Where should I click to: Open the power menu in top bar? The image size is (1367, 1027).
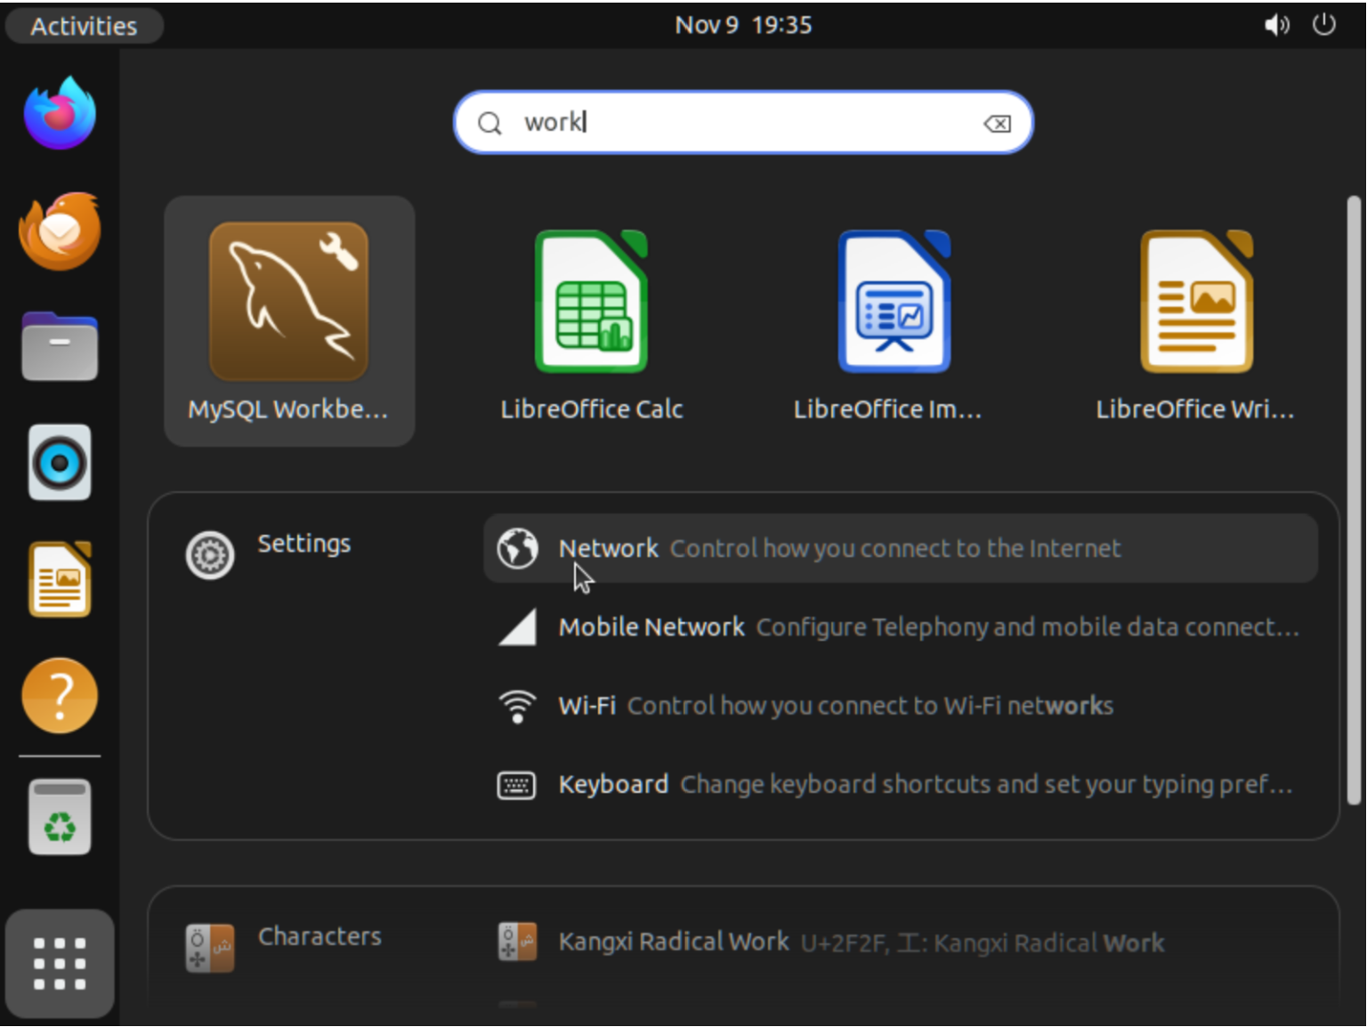1323,25
